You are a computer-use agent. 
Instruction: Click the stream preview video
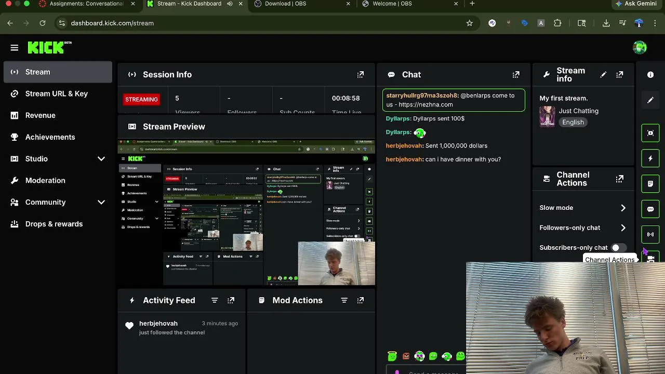246,212
